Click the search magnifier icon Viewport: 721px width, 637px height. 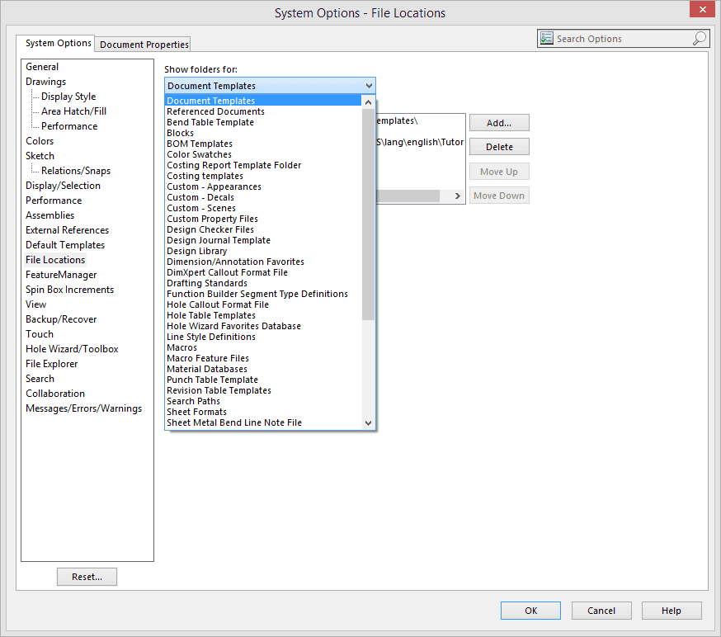[699, 39]
